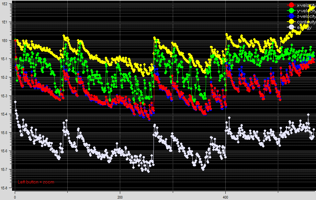Click the 1E2 label on vertical axis
The height and width of the screenshot is (200, 316).
pyautogui.click(x=7, y=3)
